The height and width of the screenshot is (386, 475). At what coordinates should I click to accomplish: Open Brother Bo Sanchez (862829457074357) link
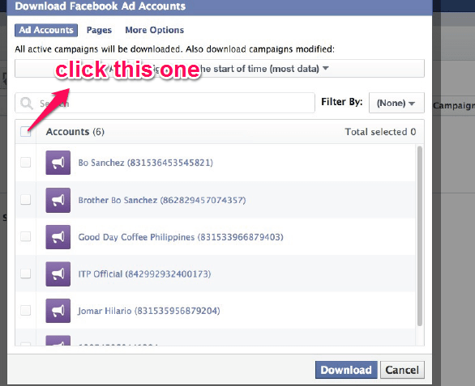[162, 200]
